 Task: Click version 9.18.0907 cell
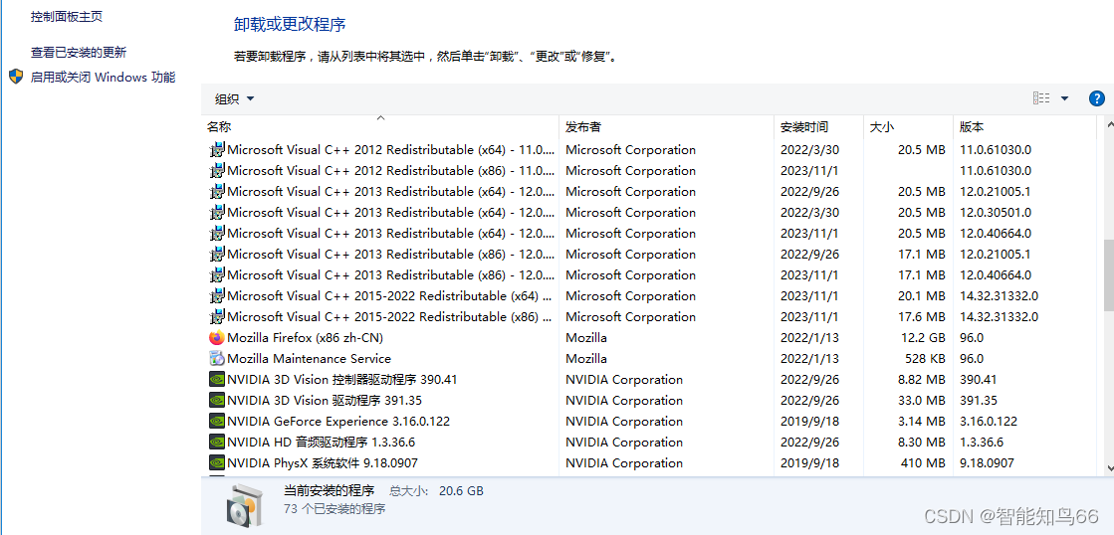click(987, 463)
